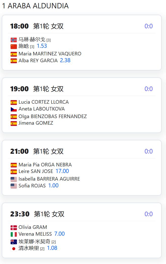The width and height of the screenshot is (166, 264).
Task: Click the Australia flag beside 埃莱娜·米契奇
Action: pos(14,242)
